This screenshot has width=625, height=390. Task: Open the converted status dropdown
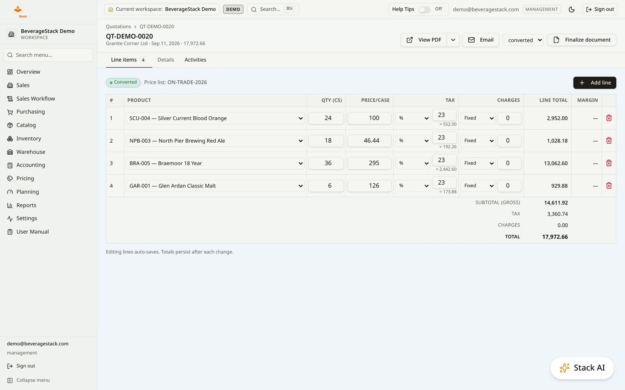coord(523,40)
